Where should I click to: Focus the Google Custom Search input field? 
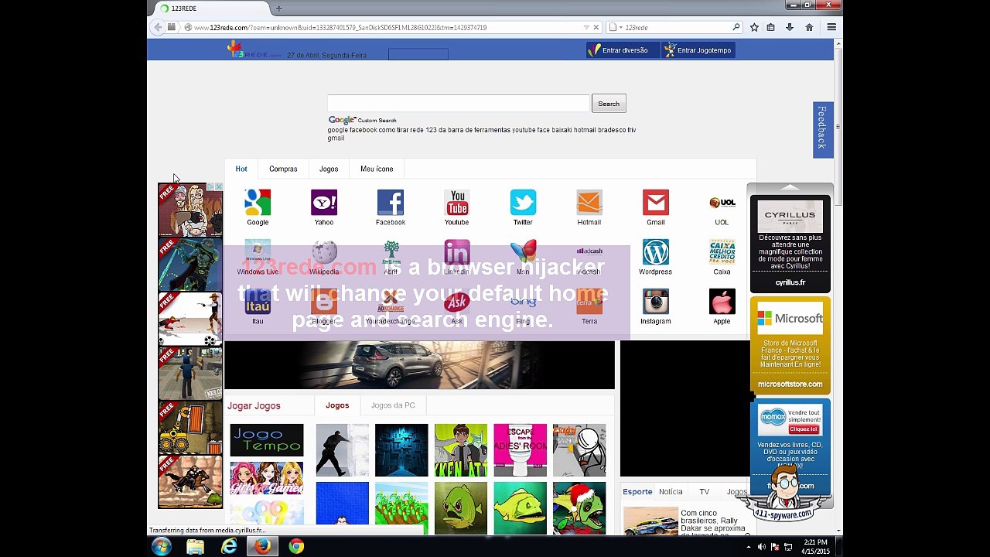(458, 104)
